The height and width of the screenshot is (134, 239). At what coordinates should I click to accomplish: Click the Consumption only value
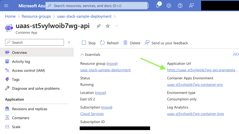point(182,99)
